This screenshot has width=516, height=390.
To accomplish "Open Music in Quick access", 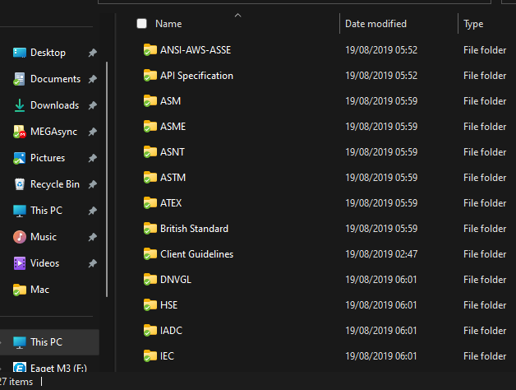I will [43, 237].
